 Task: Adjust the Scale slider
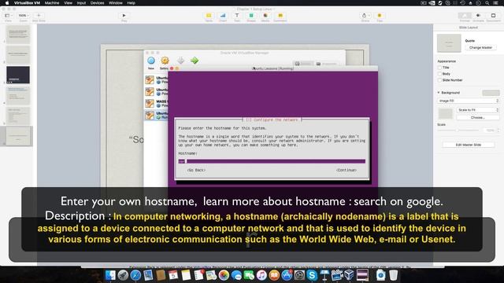[458, 130]
